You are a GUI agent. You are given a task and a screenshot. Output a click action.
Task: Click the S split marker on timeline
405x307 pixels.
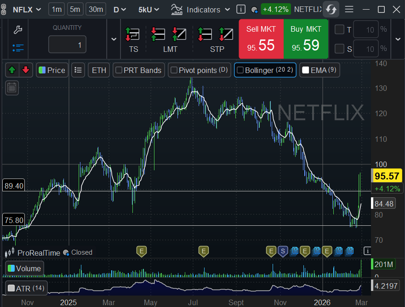283,251
